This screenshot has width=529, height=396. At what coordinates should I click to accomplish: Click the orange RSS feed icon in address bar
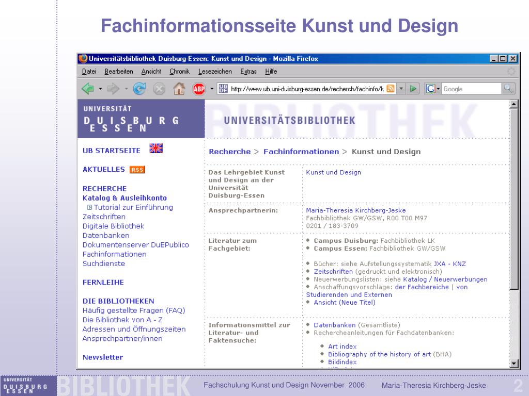(x=391, y=89)
